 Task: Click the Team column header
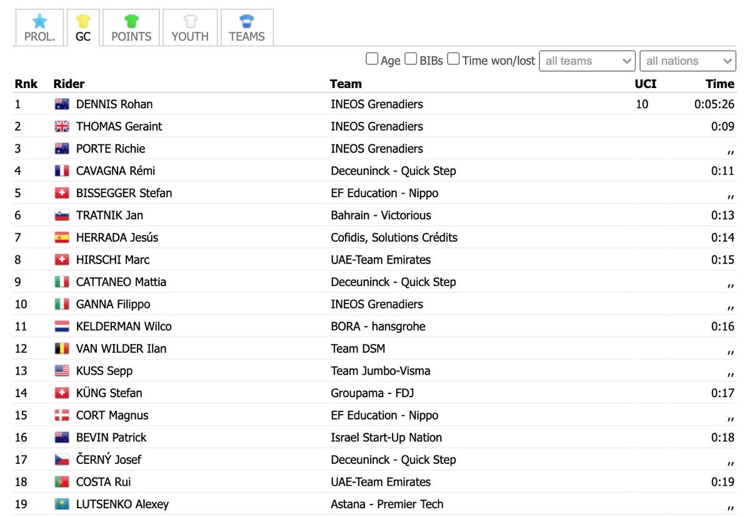[x=346, y=84]
